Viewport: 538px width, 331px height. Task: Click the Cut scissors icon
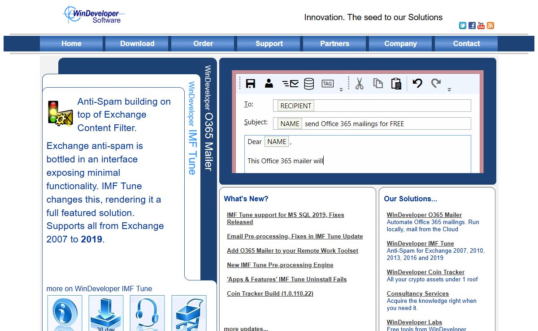[360, 84]
